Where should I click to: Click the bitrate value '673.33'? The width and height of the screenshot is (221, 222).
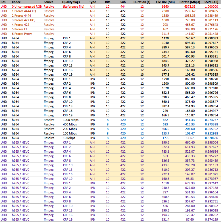tap(190, 183)
